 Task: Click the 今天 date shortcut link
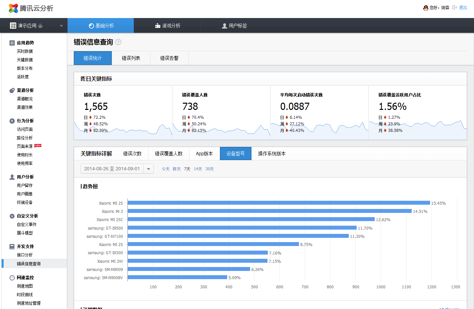166,169
